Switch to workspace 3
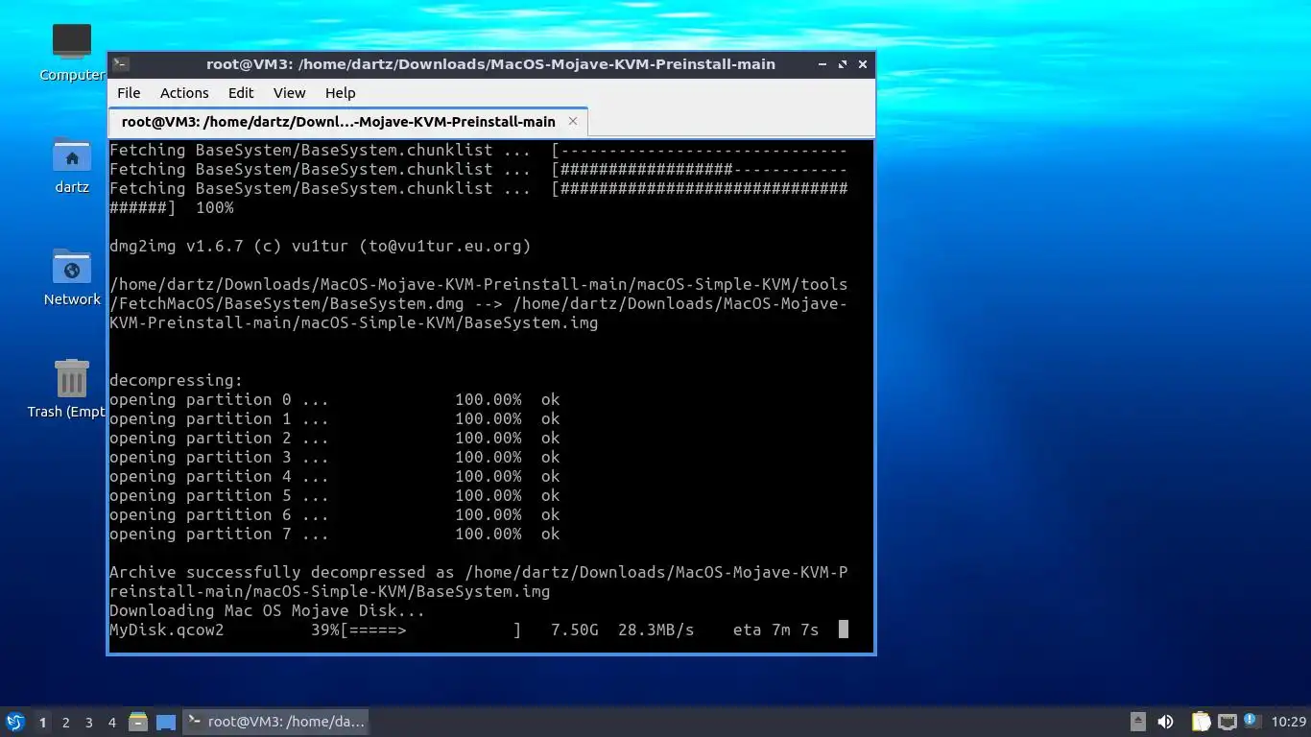The image size is (1311, 737). coord(88,722)
